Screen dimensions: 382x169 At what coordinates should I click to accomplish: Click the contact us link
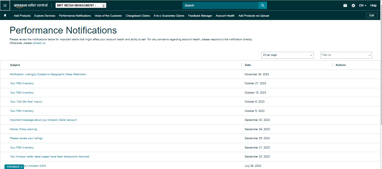point(39,43)
